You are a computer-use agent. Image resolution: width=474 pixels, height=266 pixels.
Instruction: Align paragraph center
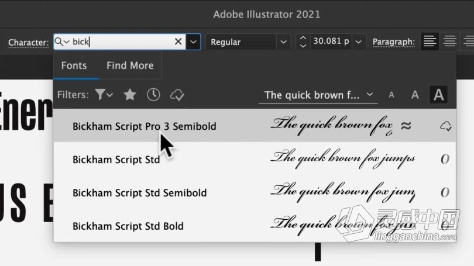(x=449, y=42)
